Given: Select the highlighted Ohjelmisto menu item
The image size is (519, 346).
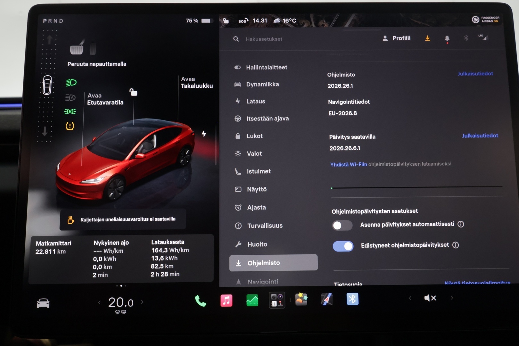Looking at the screenshot, I should click(x=274, y=263).
